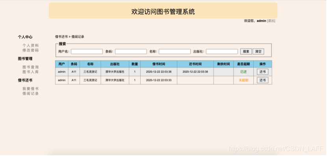This screenshot has height=156, width=327.
Task: Click the 条码 column header
Action: [x=74, y=64]
